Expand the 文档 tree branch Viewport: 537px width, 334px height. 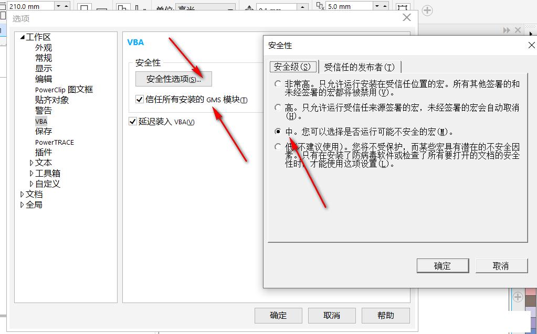tap(23, 194)
